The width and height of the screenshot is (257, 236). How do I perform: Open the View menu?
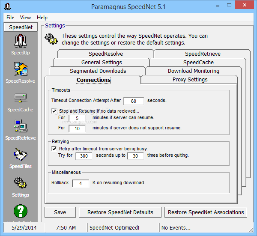25,18
